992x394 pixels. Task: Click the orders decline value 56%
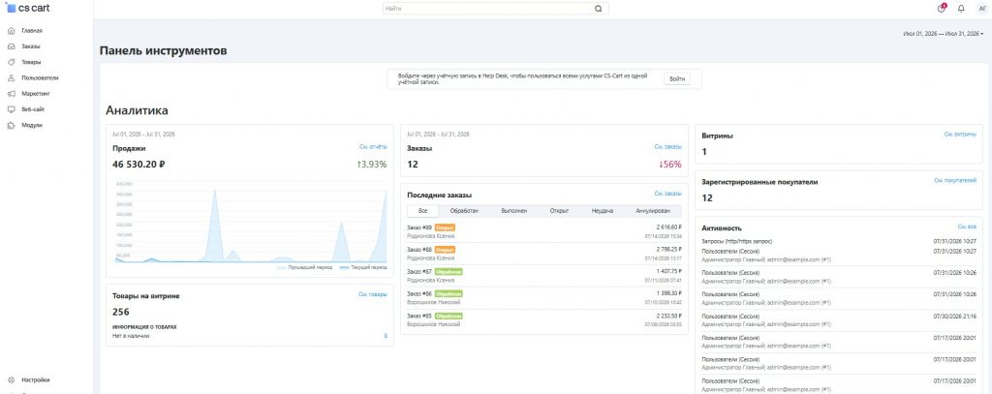coord(670,165)
